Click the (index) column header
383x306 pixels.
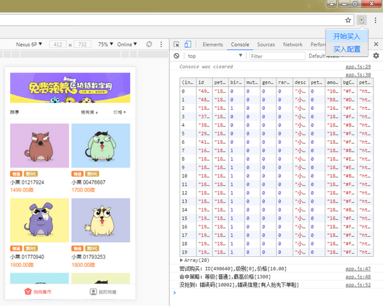(x=188, y=82)
